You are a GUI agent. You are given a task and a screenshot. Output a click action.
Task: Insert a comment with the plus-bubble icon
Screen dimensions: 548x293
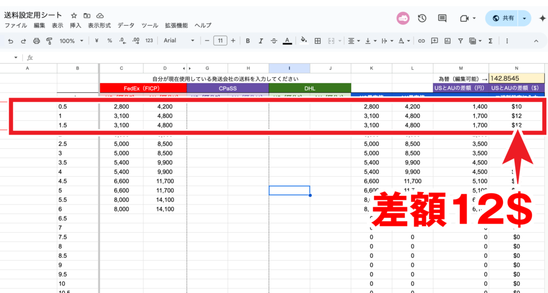(435, 41)
